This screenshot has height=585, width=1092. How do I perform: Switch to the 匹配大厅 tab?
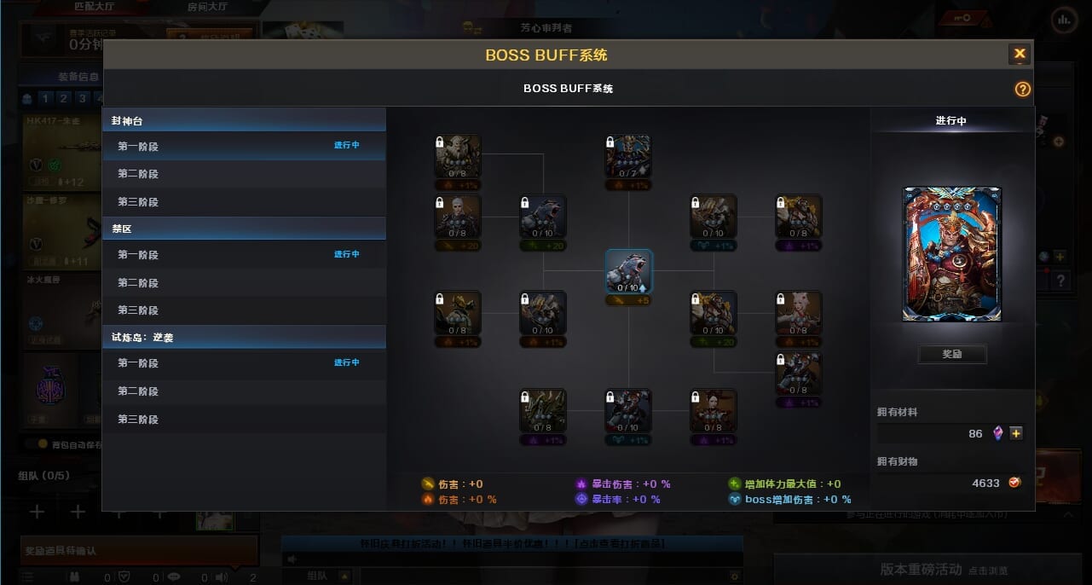[94, 7]
